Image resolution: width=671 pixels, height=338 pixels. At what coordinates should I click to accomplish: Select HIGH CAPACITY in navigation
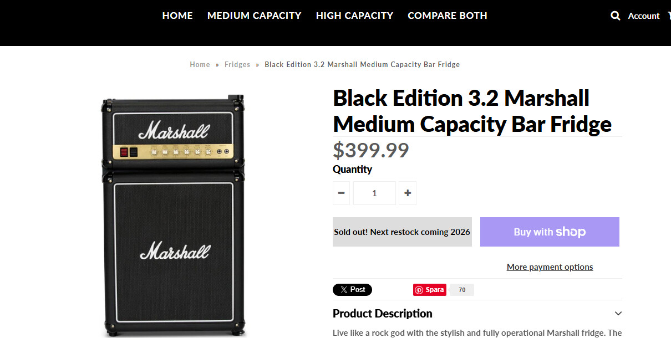tap(354, 16)
